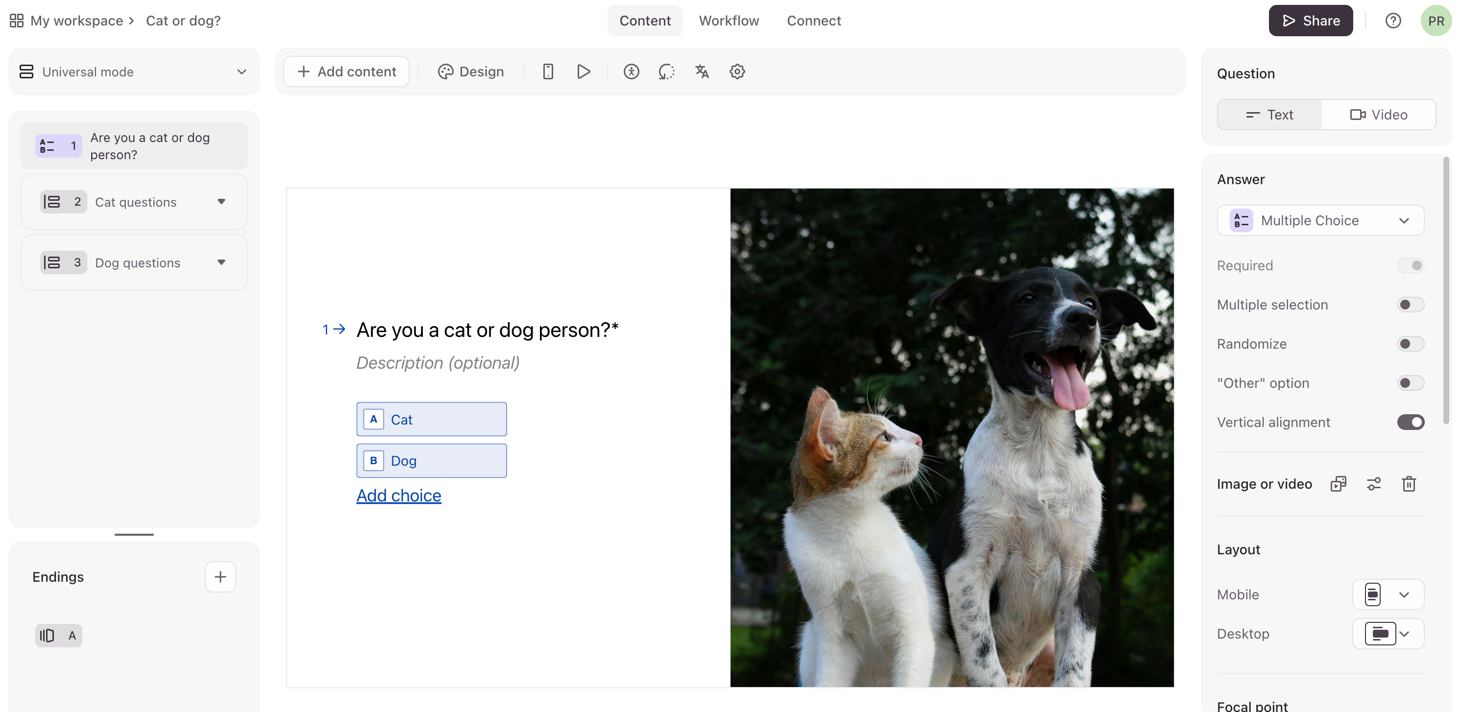Go to My workspace breadcrumb
The width and height of the screenshot is (1462, 712).
76,21
